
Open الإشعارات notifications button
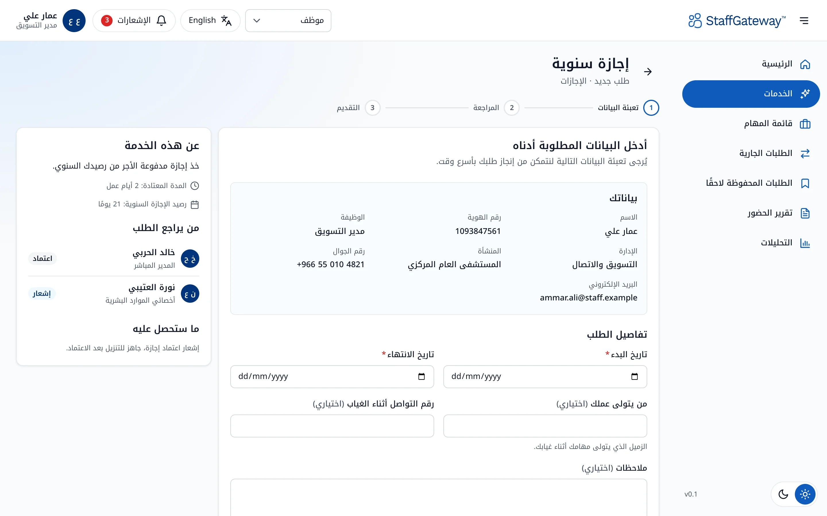tap(134, 20)
